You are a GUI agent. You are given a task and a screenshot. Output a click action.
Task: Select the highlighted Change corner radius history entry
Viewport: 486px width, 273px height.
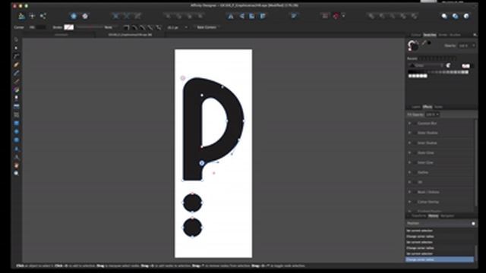(x=440, y=259)
